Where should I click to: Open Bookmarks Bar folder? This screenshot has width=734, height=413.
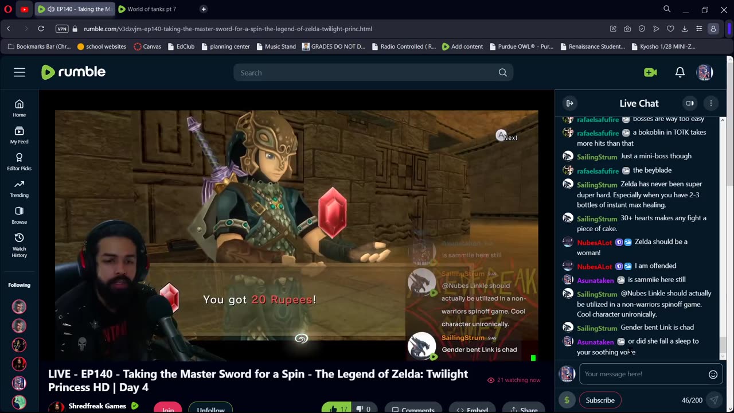[39, 46]
